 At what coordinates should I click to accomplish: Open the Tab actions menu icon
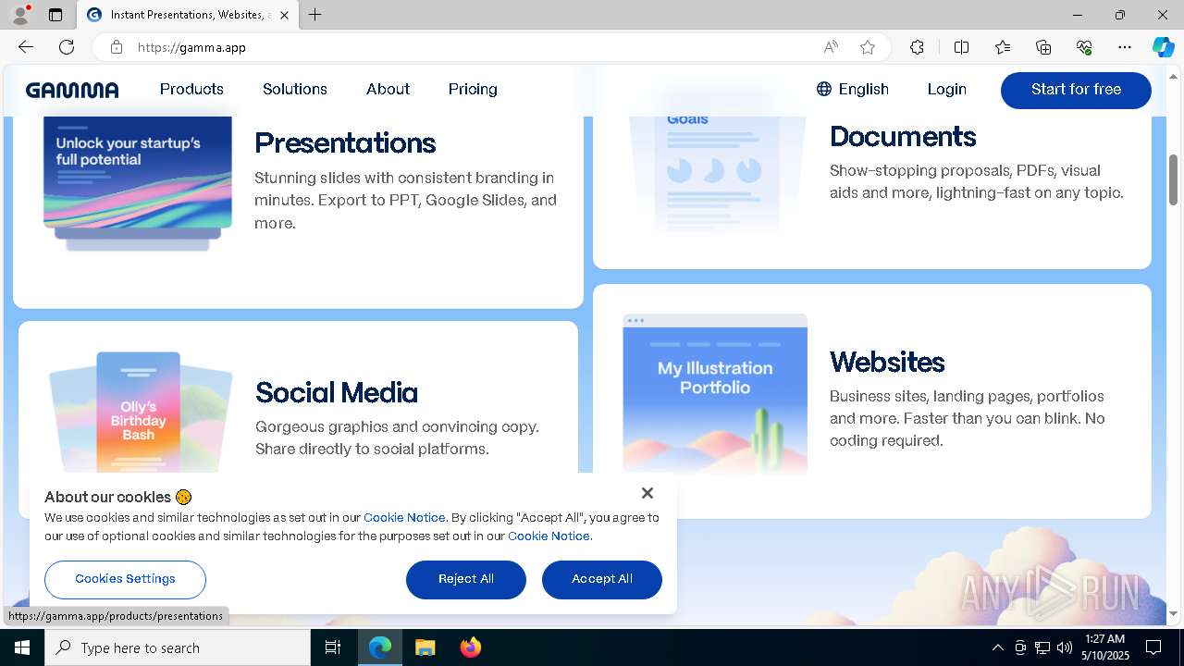(55, 15)
